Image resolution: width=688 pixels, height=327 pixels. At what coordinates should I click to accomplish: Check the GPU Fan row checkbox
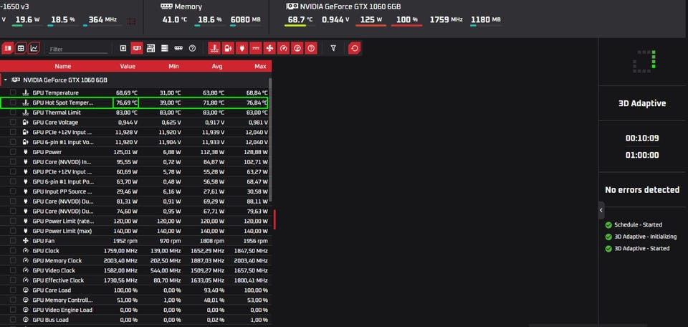(13, 241)
